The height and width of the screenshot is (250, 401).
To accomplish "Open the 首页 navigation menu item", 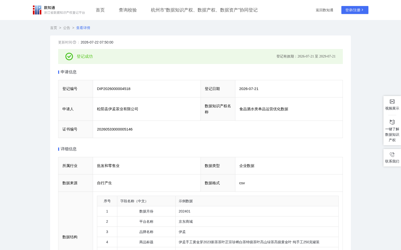I will (x=100, y=10).
